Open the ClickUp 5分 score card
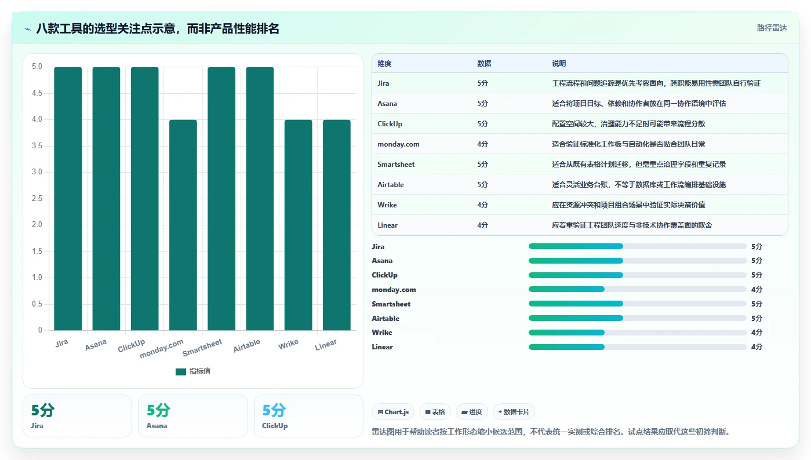The height and width of the screenshot is (460, 811). 308,416
